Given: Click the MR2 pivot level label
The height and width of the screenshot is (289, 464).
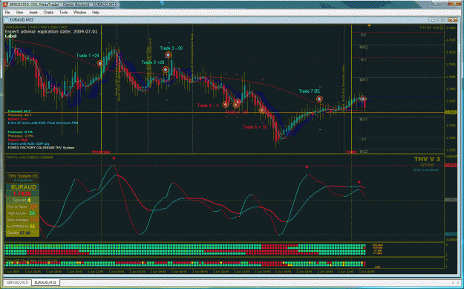Looking at the screenshot, I should pos(364,47).
